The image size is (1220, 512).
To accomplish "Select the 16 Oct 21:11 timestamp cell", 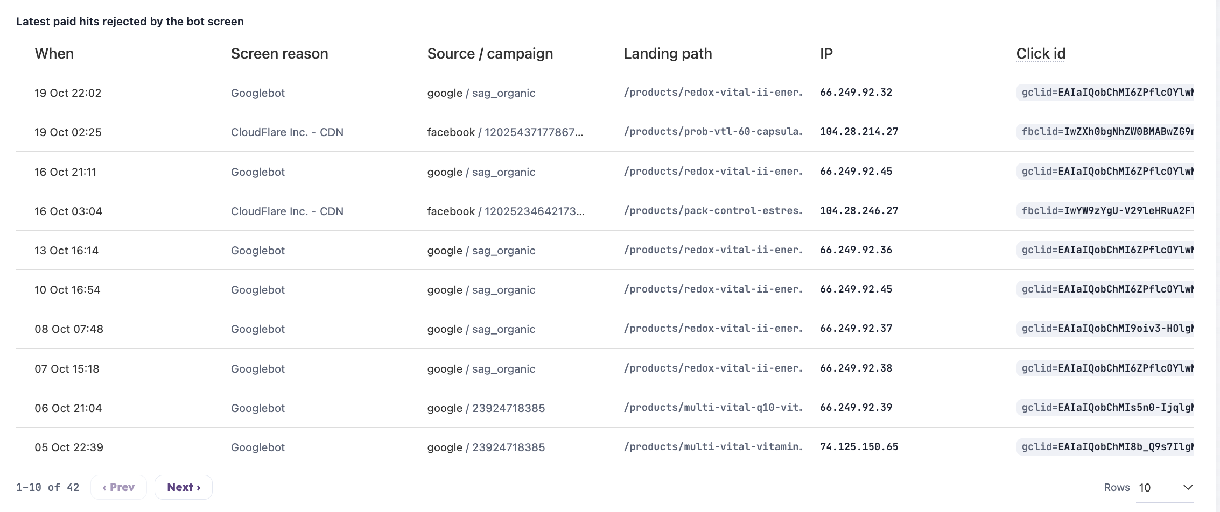I will 66,172.
